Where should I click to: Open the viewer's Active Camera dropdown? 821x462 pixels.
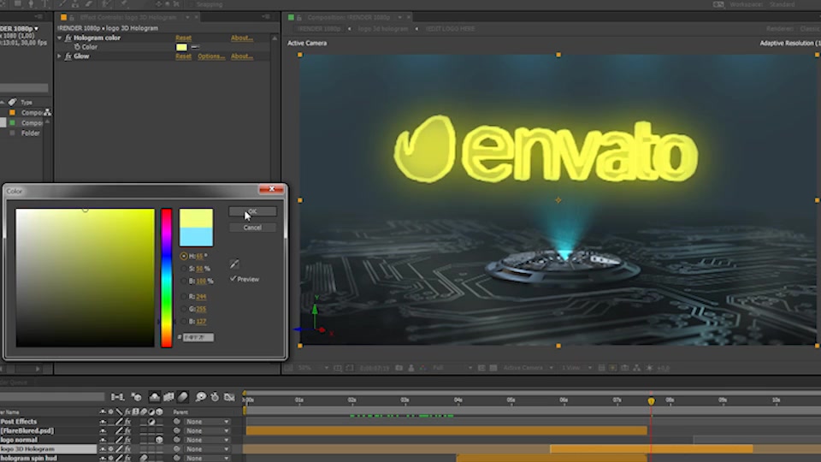pos(528,368)
